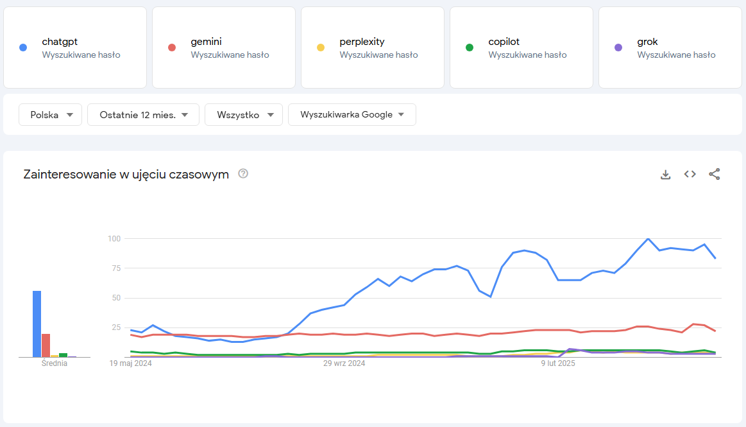Click the Średnia label under bars

tap(55, 363)
